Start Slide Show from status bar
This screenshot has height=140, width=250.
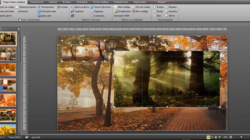220,137
